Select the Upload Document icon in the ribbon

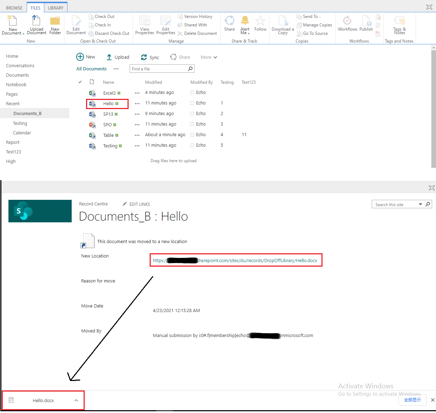click(36, 22)
